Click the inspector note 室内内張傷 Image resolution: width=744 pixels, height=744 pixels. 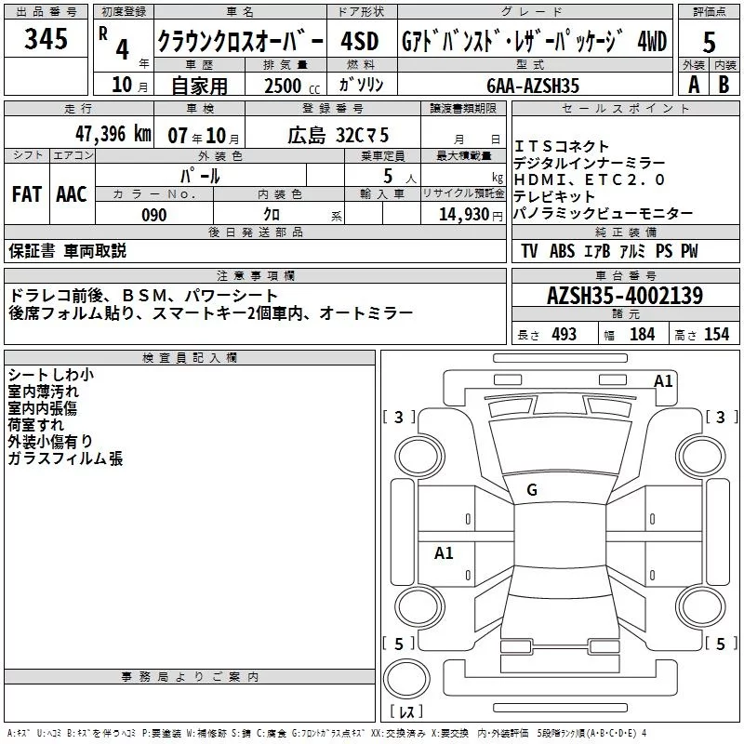coord(42,408)
